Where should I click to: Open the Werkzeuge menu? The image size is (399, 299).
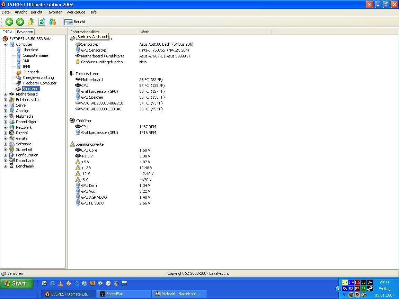(76, 12)
